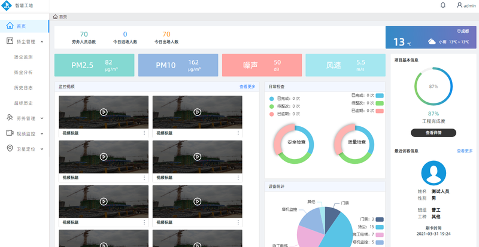The height and width of the screenshot is (247, 479).
Task: Open options menu of second-row left video
Action: (x=144, y=178)
